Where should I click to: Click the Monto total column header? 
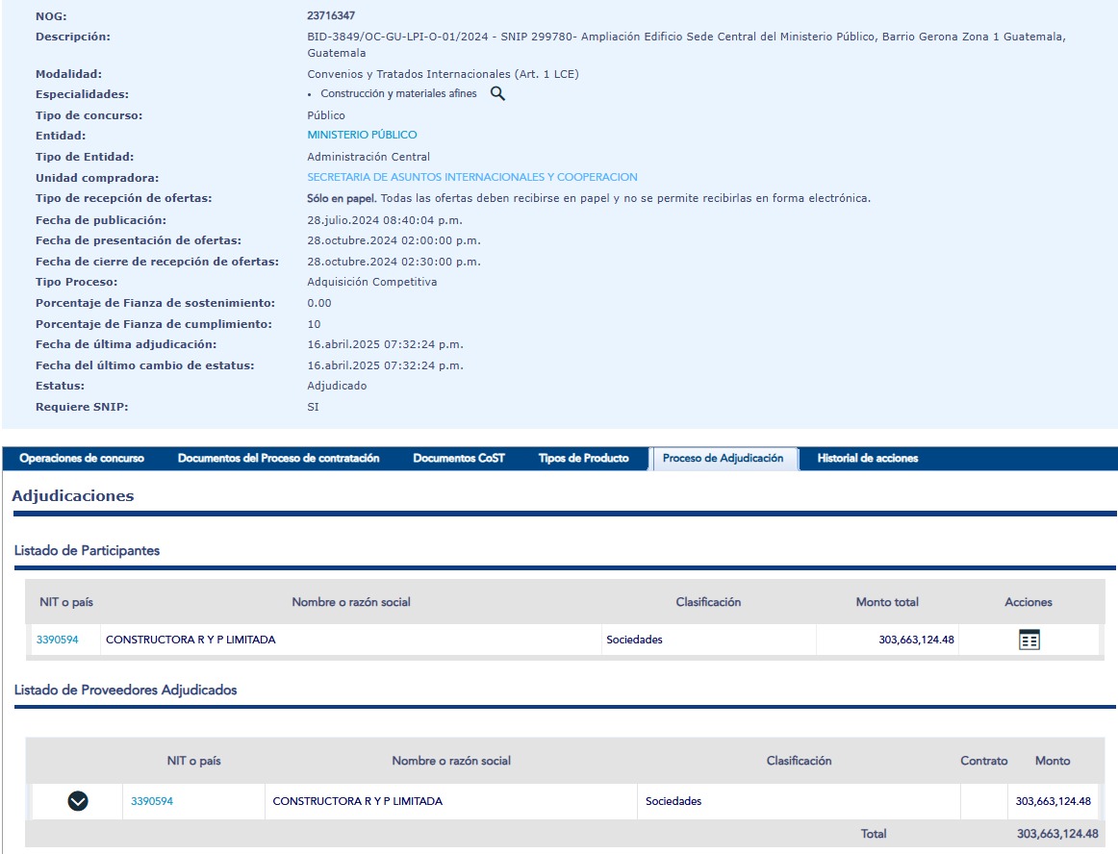pos(886,602)
